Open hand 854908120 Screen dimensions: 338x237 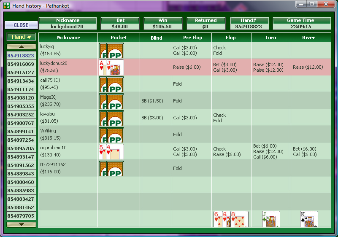tap(21, 98)
